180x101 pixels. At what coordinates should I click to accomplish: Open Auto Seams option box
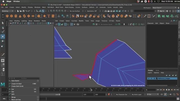[38, 81]
